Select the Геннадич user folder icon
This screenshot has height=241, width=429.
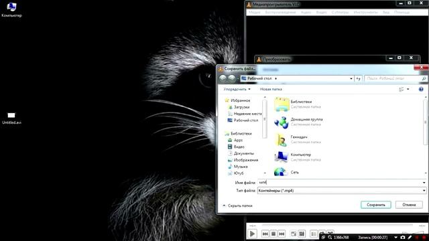pos(282,139)
